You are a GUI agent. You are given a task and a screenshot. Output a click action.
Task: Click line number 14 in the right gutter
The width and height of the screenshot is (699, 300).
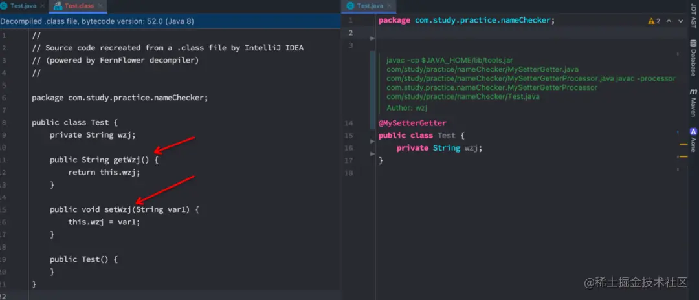click(x=349, y=123)
